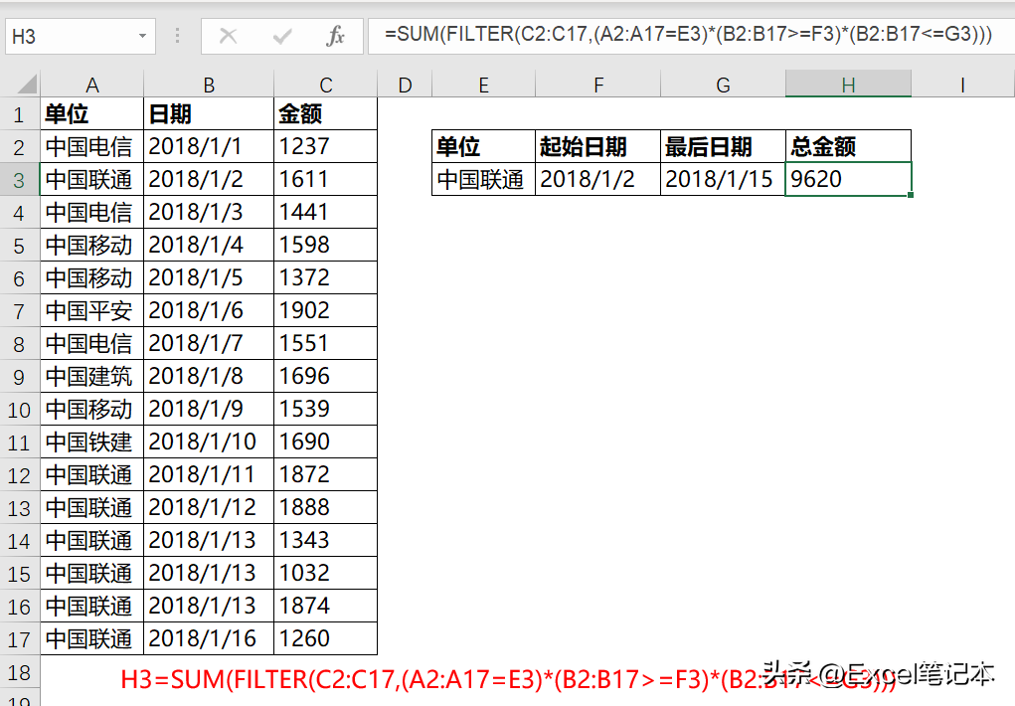Click cell B10 date 2018/1/9
This screenshot has width=1015, height=706.
click(x=209, y=410)
